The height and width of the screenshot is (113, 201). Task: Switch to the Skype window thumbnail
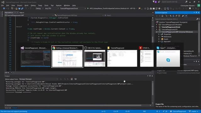[x=168, y=56]
